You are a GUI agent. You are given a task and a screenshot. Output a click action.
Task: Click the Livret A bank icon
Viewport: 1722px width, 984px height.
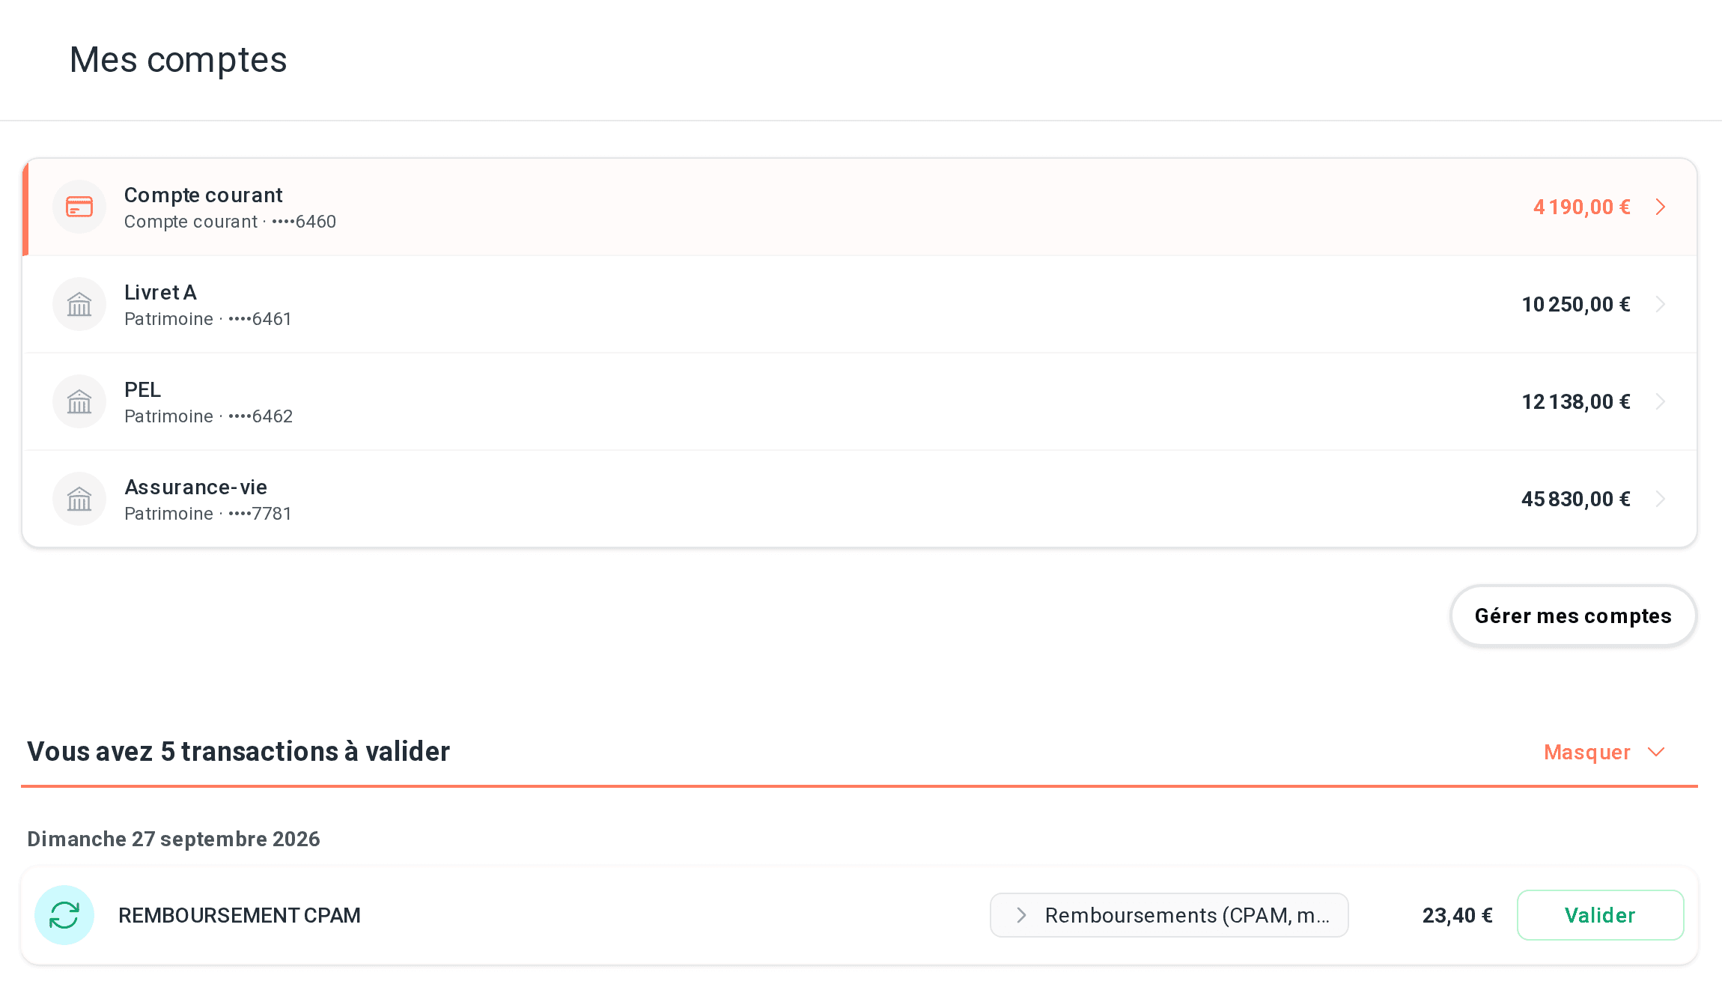79,304
